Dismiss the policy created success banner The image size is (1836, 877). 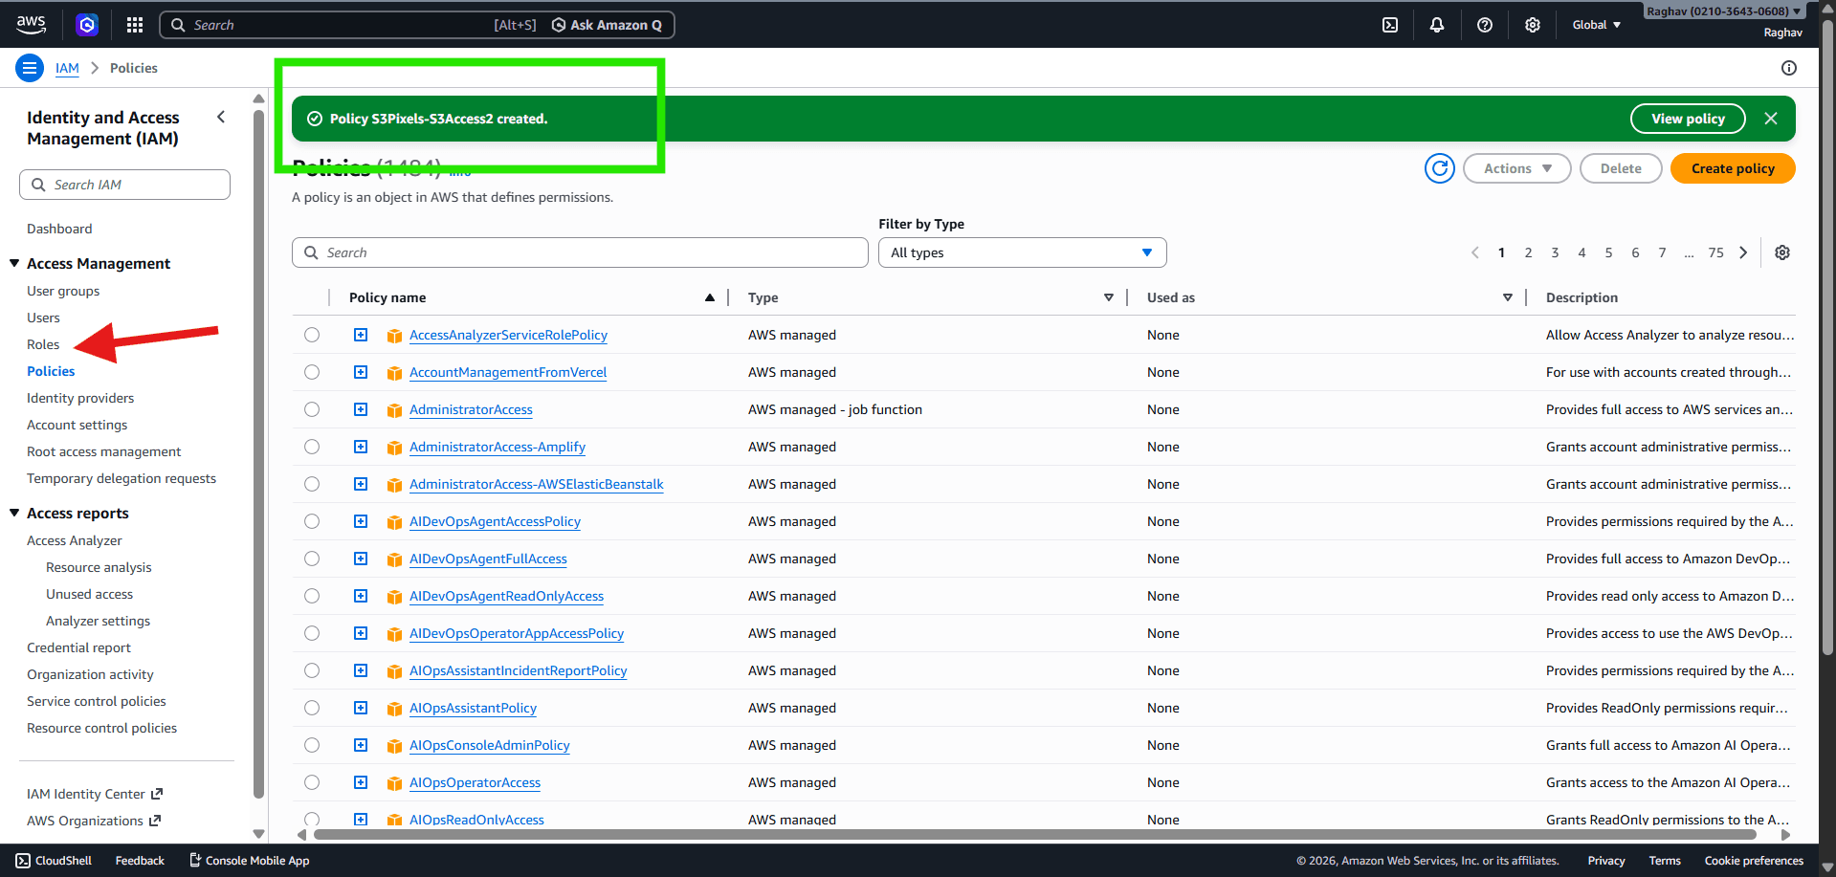[x=1771, y=119]
